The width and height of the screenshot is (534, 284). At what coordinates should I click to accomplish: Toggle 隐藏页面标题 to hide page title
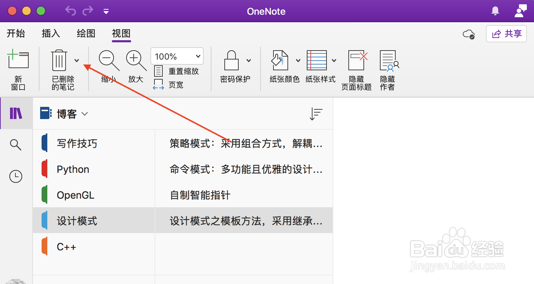pyautogui.click(x=357, y=70)
